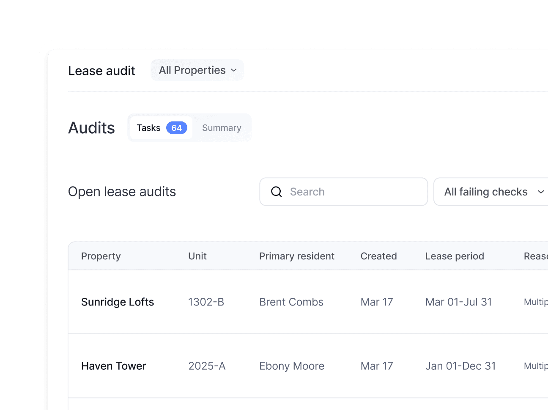The image size is (548, 410).
Task: Click the Tasks count badge showing 64
Action: click(177, 127)
